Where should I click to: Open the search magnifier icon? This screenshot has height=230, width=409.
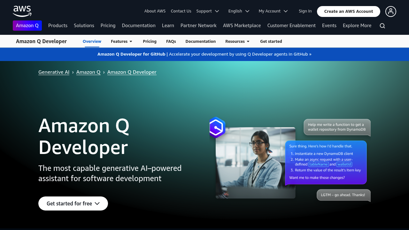382,26
